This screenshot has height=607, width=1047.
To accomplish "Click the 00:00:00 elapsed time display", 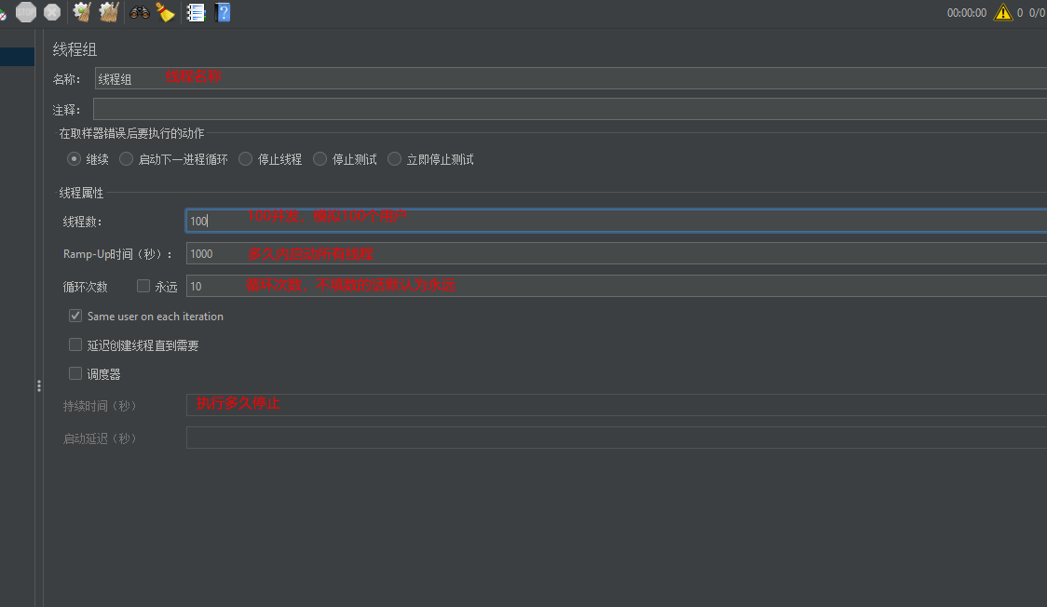I will tap(966, 13).
